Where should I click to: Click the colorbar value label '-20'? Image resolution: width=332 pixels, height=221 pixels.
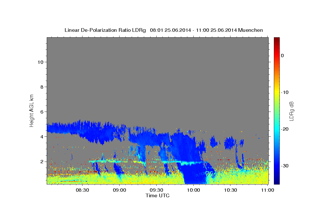click(285, 129)
